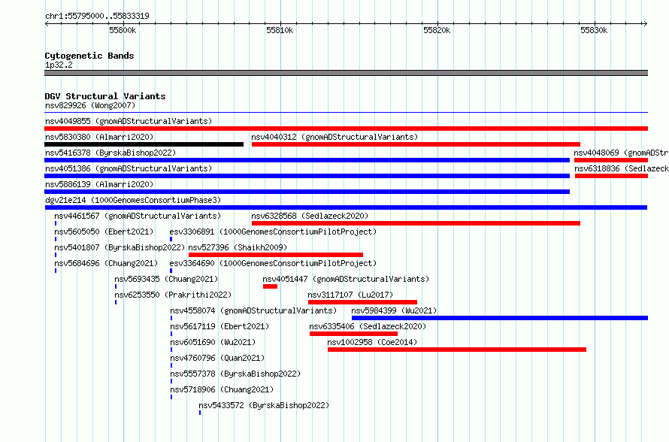This screenshot has width=669, height=442.
Task: Open esv3306891 1000GenomesConsortiumPilotProject label
Action: tap(273, 232)
